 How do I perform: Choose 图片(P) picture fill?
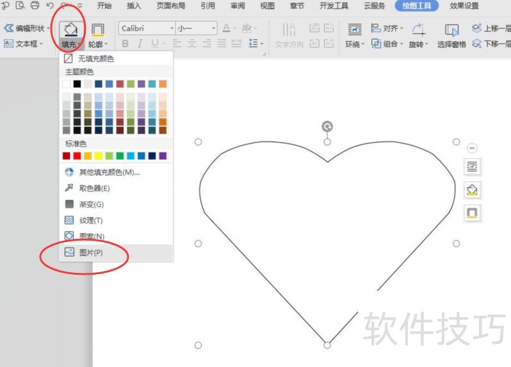point(116,252)
